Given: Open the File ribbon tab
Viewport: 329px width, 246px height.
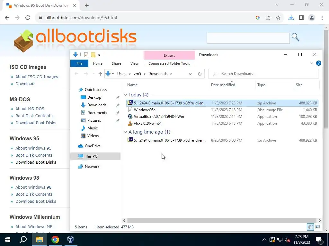Looking at the screenshot, I should pos(79,63).
